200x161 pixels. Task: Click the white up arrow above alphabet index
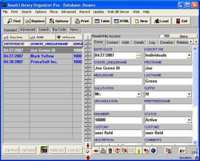pos(88,37)
